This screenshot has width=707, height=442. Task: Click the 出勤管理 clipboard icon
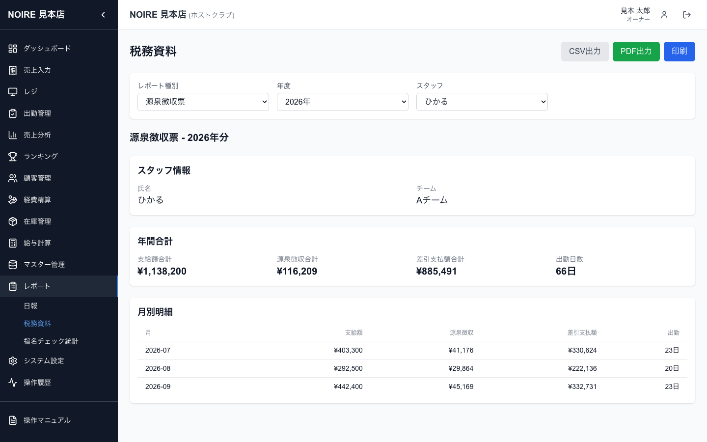click(x=13, y=113)
